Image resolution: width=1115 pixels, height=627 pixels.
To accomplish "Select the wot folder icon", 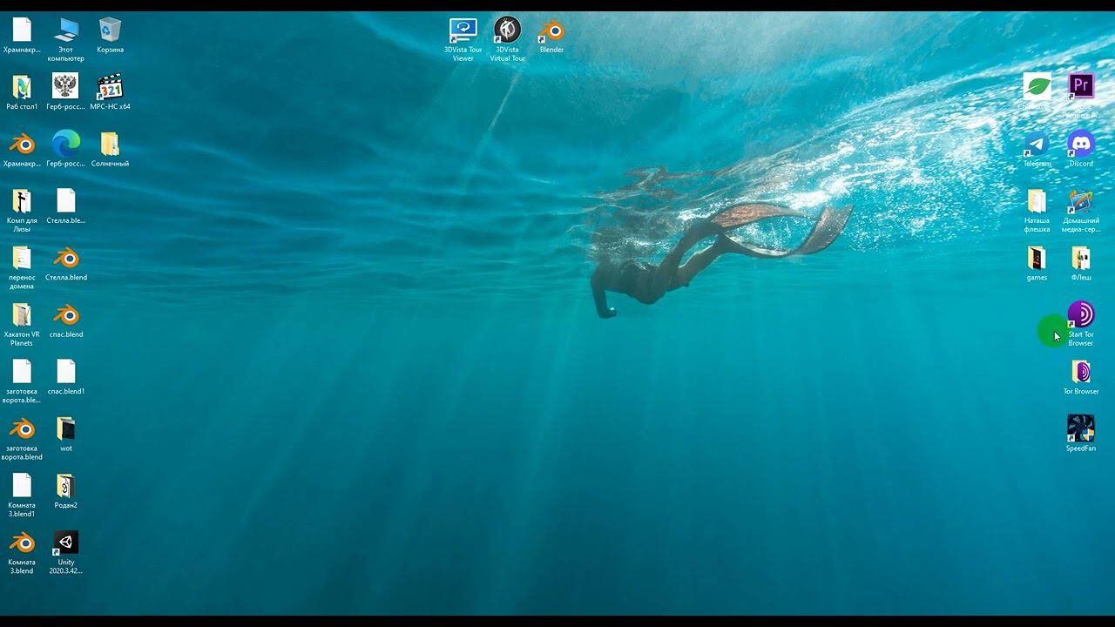I will point(66,428).
